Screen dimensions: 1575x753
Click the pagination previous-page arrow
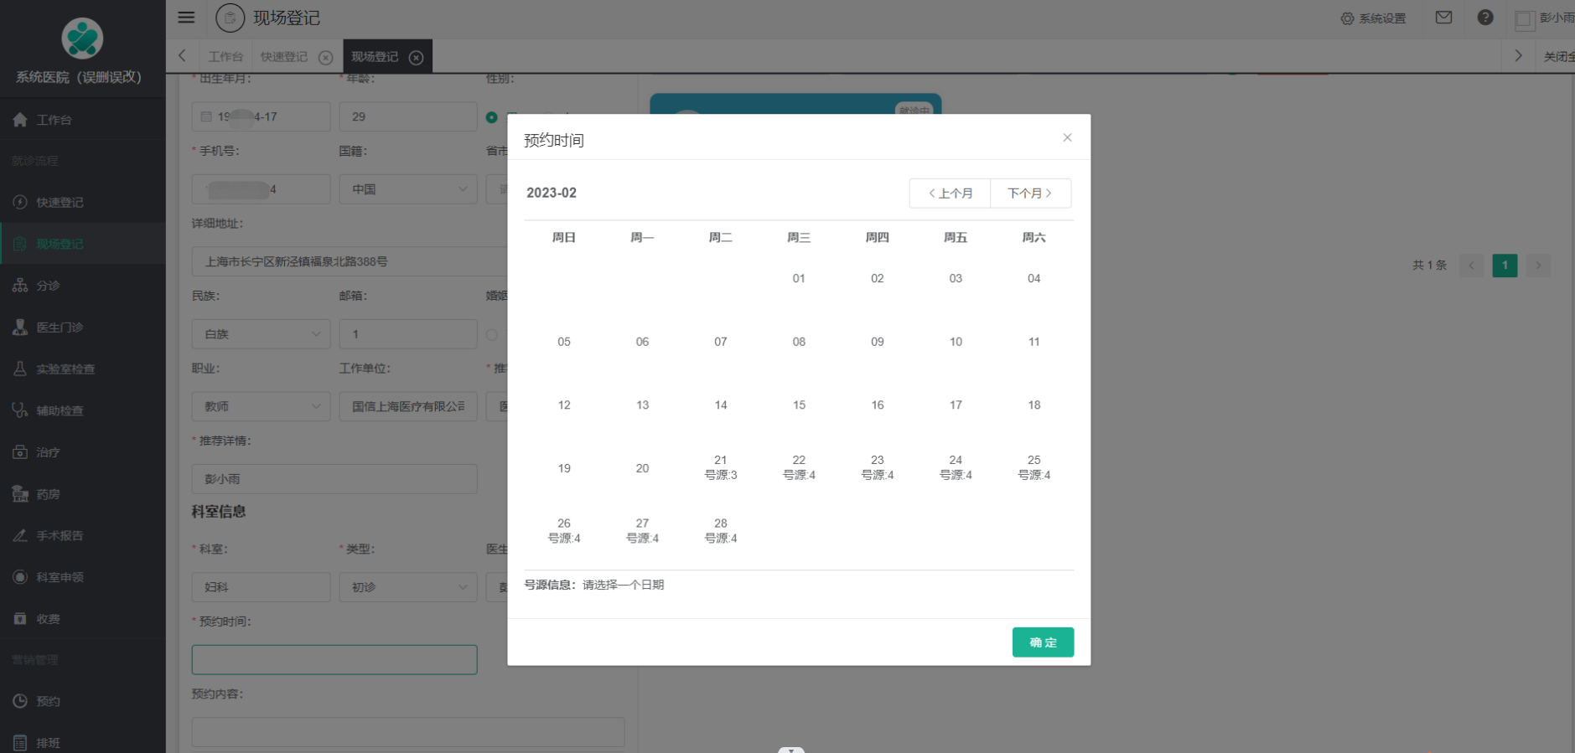click(1472, 266)
